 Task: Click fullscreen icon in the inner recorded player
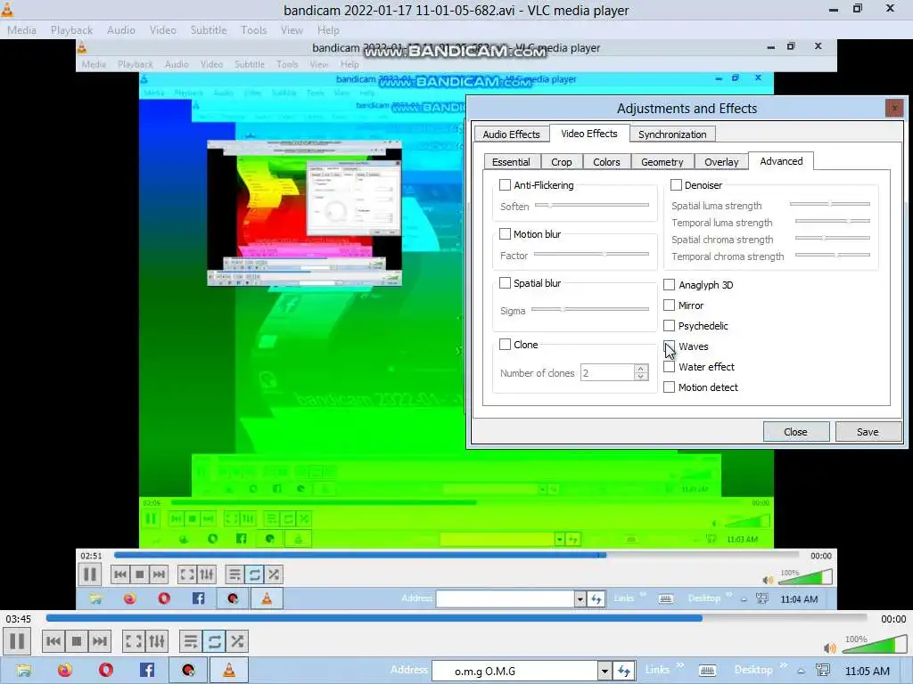point(187,574)
